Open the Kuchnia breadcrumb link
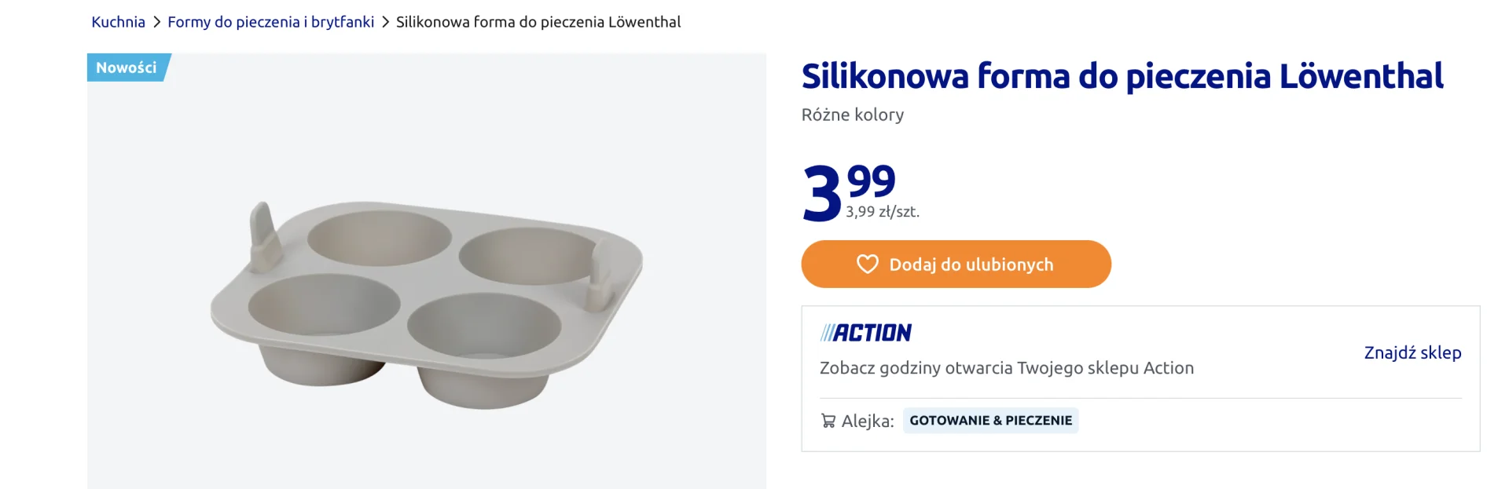Viewport: 1509px width, 489px height. (x=118, y=22)
